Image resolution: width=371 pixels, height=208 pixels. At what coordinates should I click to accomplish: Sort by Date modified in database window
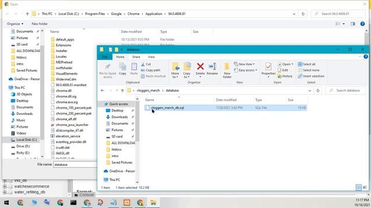226,100
